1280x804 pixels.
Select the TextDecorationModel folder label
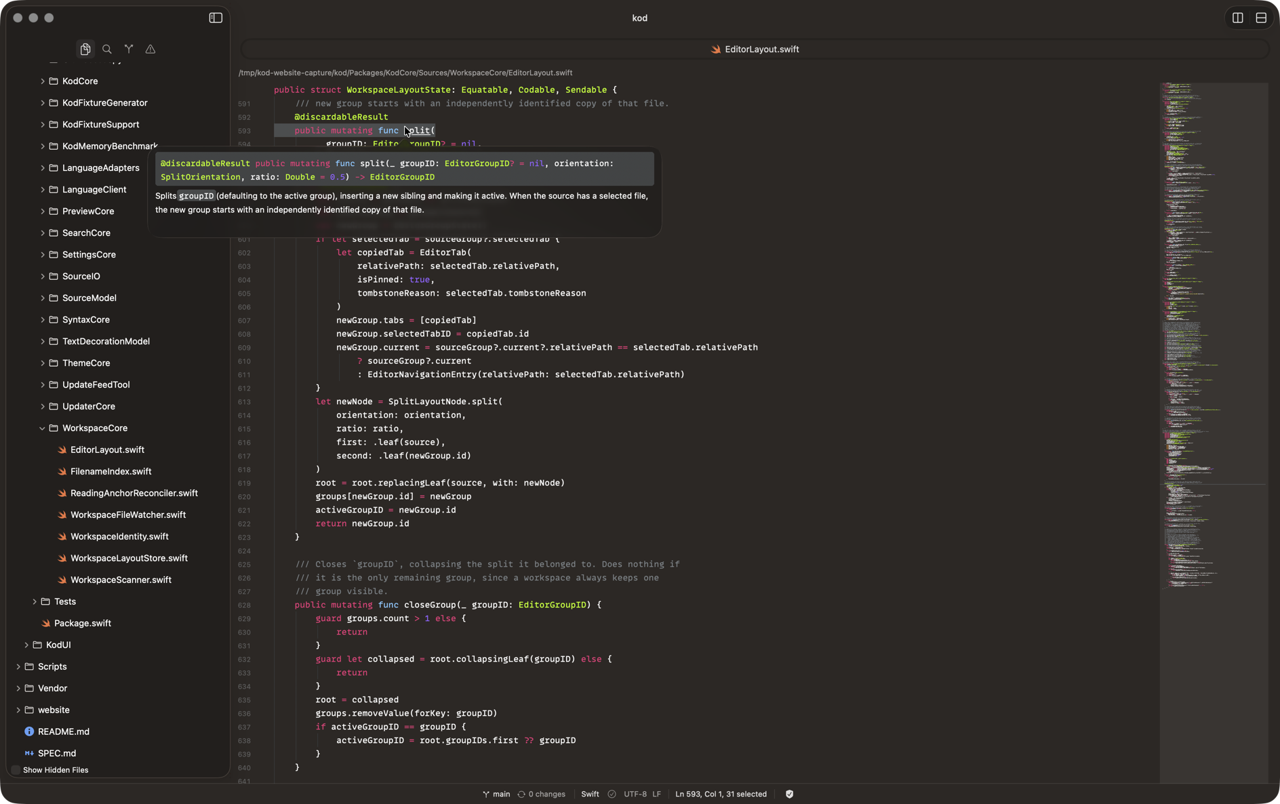tap(106, 341)
